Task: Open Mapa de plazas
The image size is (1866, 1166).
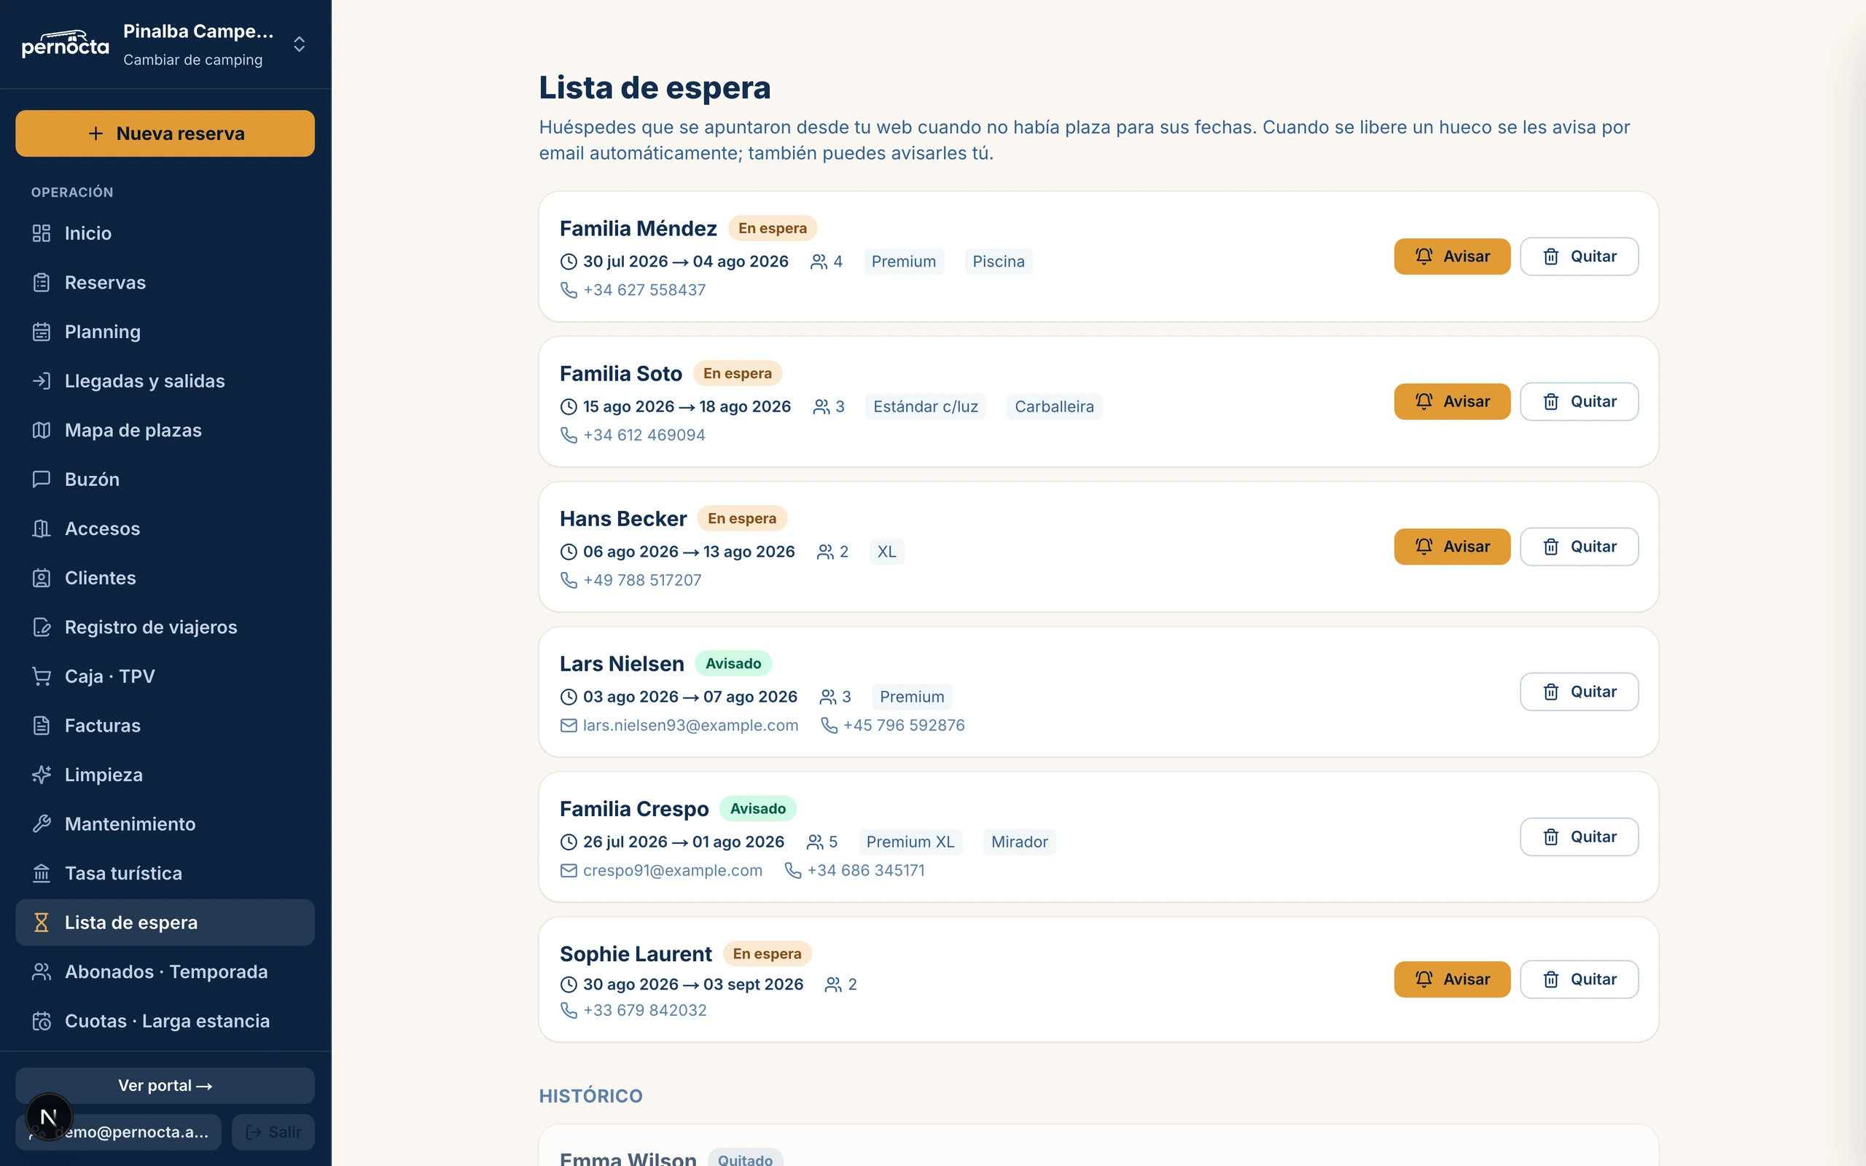Action: [165, 430]
